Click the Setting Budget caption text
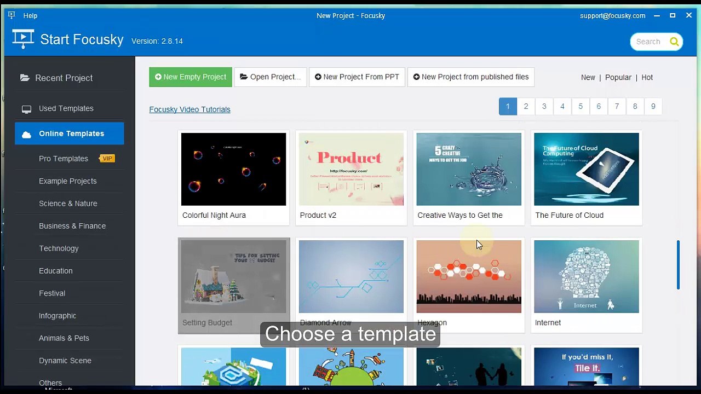This screenshot has height=394, width=701. tap(207, 323)
